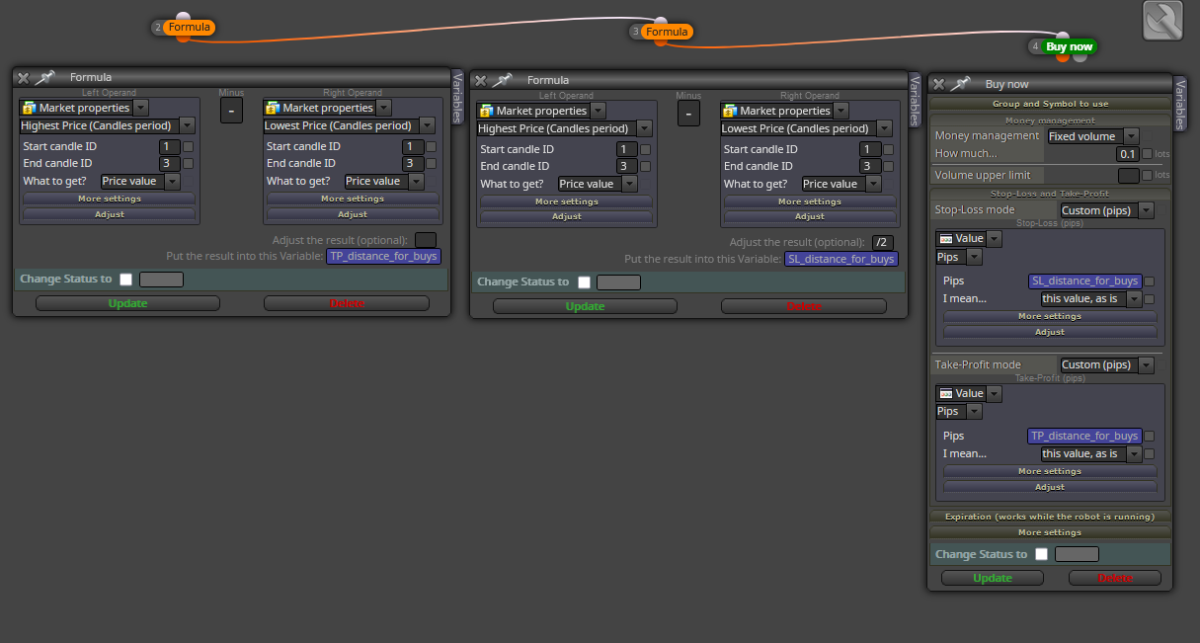
Task: Open Variables tab beside SL_distance_for_buys formula panel
Action: pyautogui.click(x=915, y=100)
